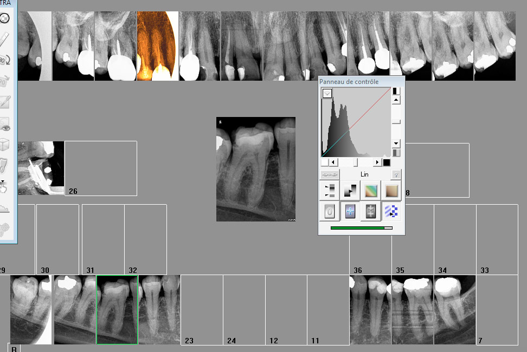Toggle the histogram dropdown checkbox in control panel

point(327,93)
